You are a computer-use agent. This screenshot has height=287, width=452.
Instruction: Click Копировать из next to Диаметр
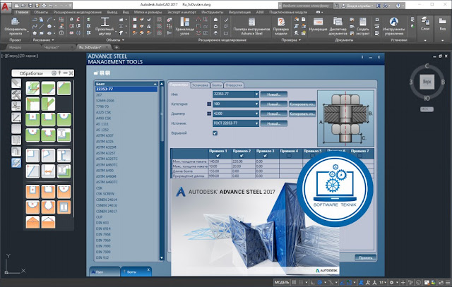click(302, 114)
